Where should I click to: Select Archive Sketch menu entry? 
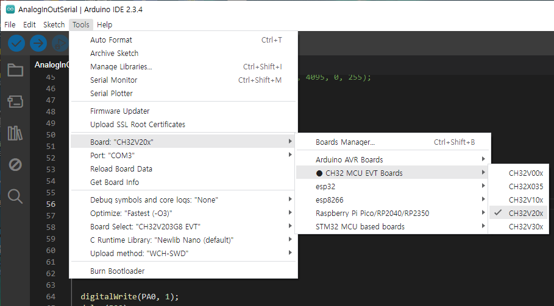coord(183,54)
